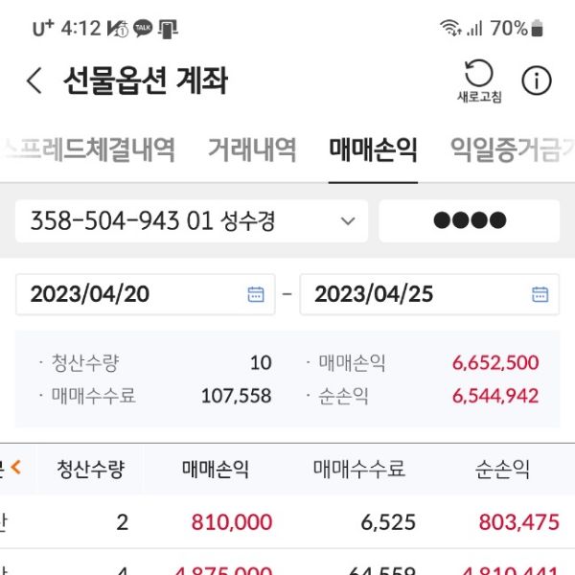Open the start date calendar icon
575x575 pixels.
point(256,294)
